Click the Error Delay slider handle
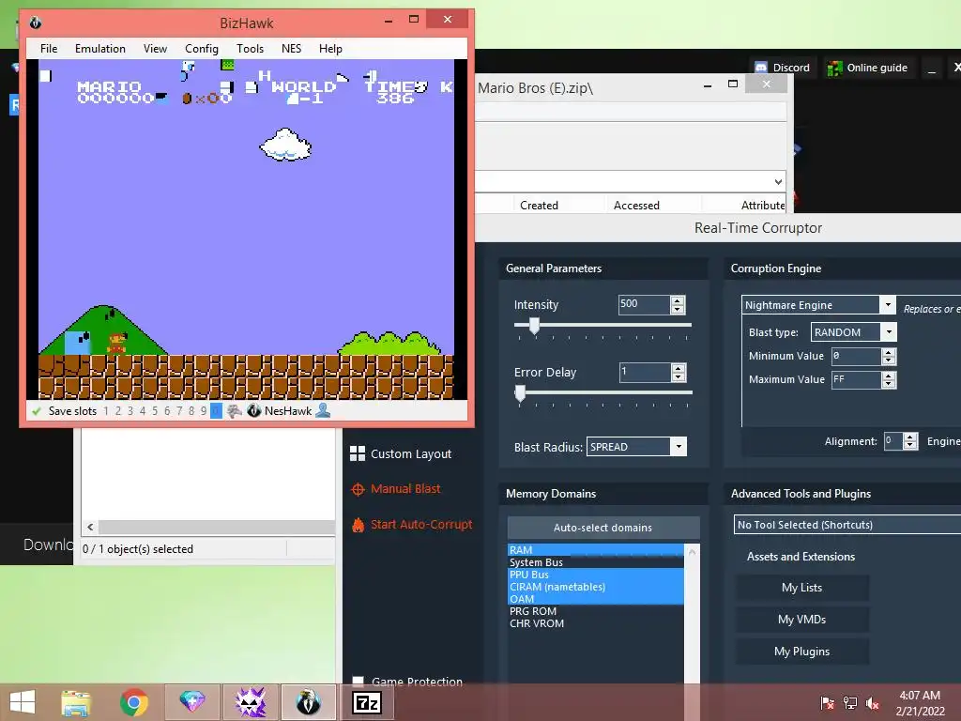The width and height of the screenshot is (961, 721). click(x=520, y=393)
